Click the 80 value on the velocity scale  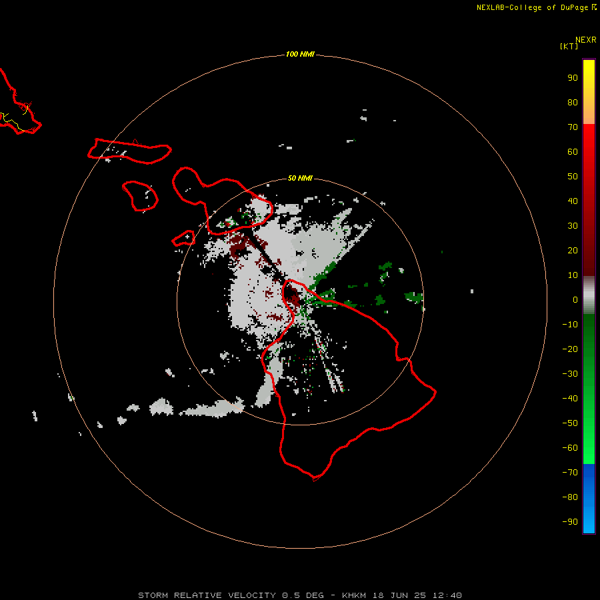tap(573, 103)
